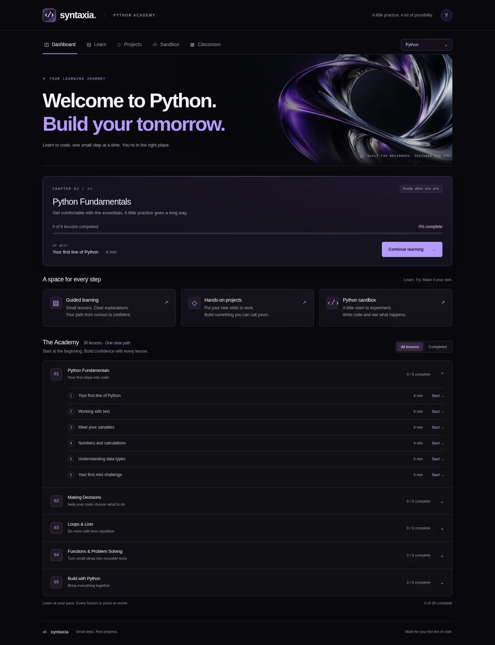495x645 pixels.
Task: Click chapter 04 number badge
Action: tap(56, 555)
